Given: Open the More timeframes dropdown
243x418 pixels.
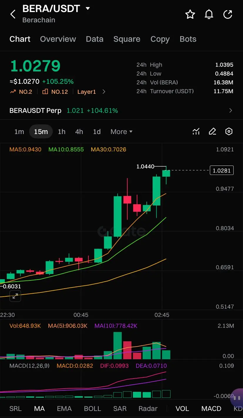Looking at the screenshot, I should [122, 132].
